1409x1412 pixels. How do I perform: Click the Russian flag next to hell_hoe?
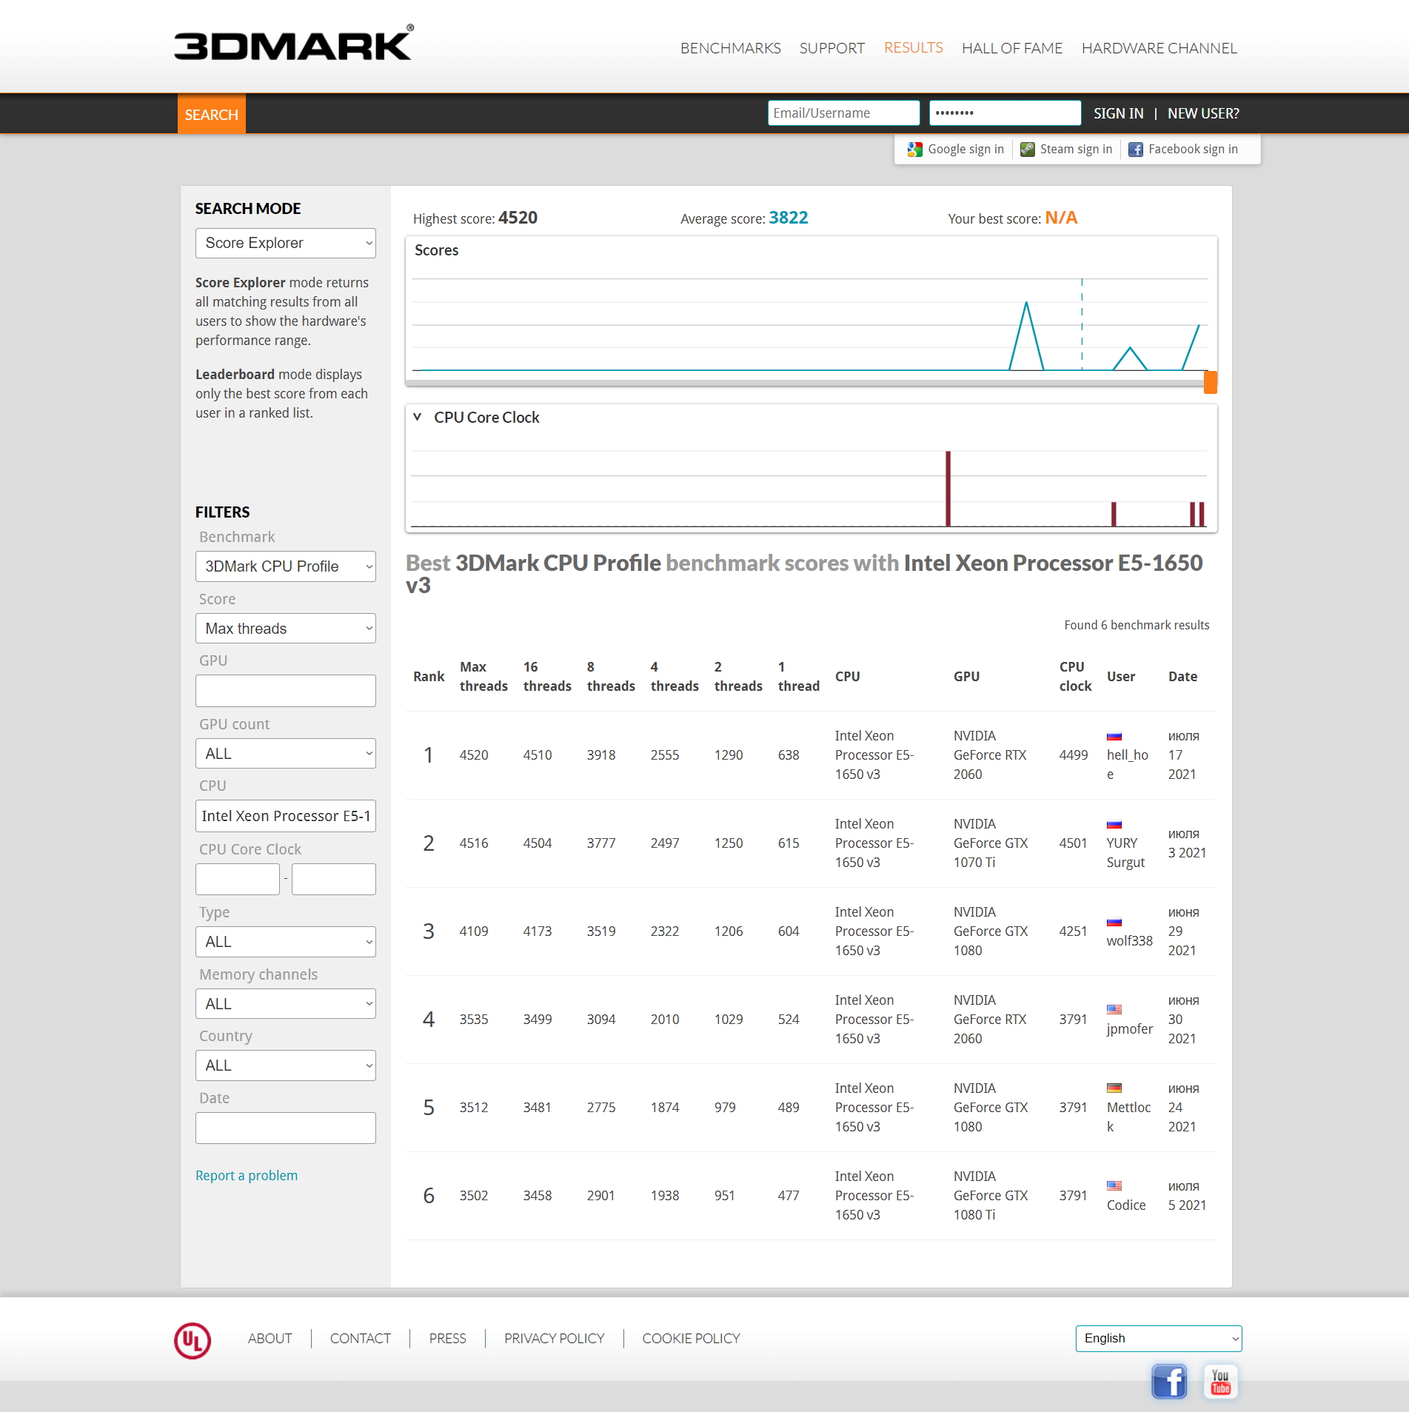tap(1114, 737)
